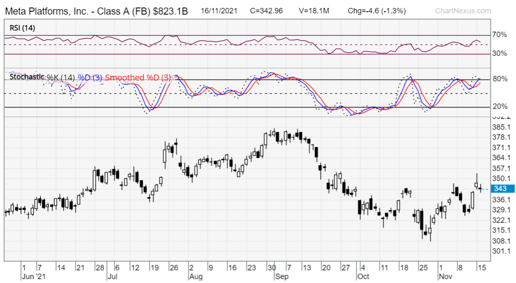This screenshot has height=283, width=516.
Task: Click the Oct month label on time axis
Action: pyautogui.click(x=363, y=276)
